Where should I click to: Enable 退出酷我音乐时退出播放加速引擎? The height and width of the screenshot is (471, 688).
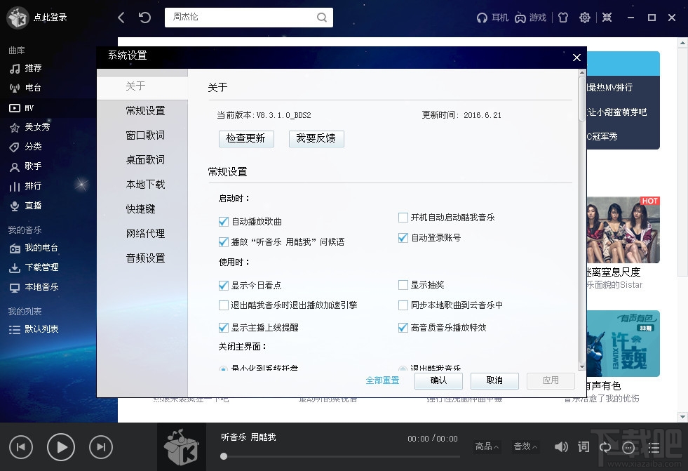(x=223, y=305)
